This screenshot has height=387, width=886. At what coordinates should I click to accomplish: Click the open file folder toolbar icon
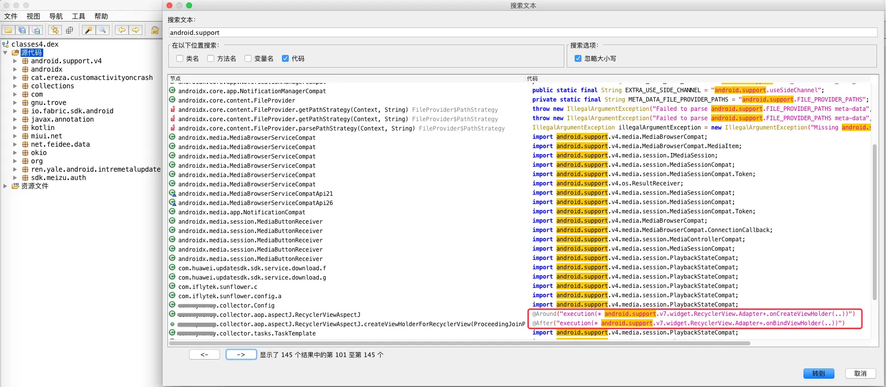8,30
